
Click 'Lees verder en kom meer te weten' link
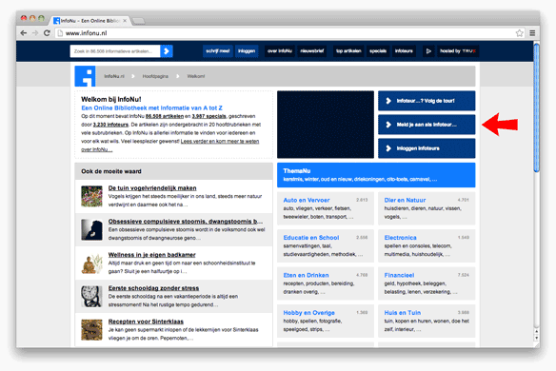tap(220, 142)
